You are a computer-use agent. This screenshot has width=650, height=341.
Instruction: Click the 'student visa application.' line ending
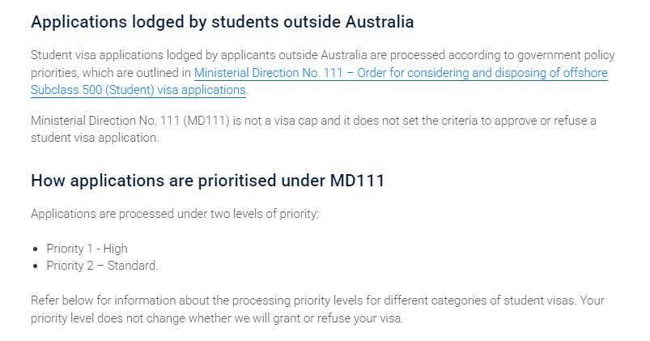(96, 138)
